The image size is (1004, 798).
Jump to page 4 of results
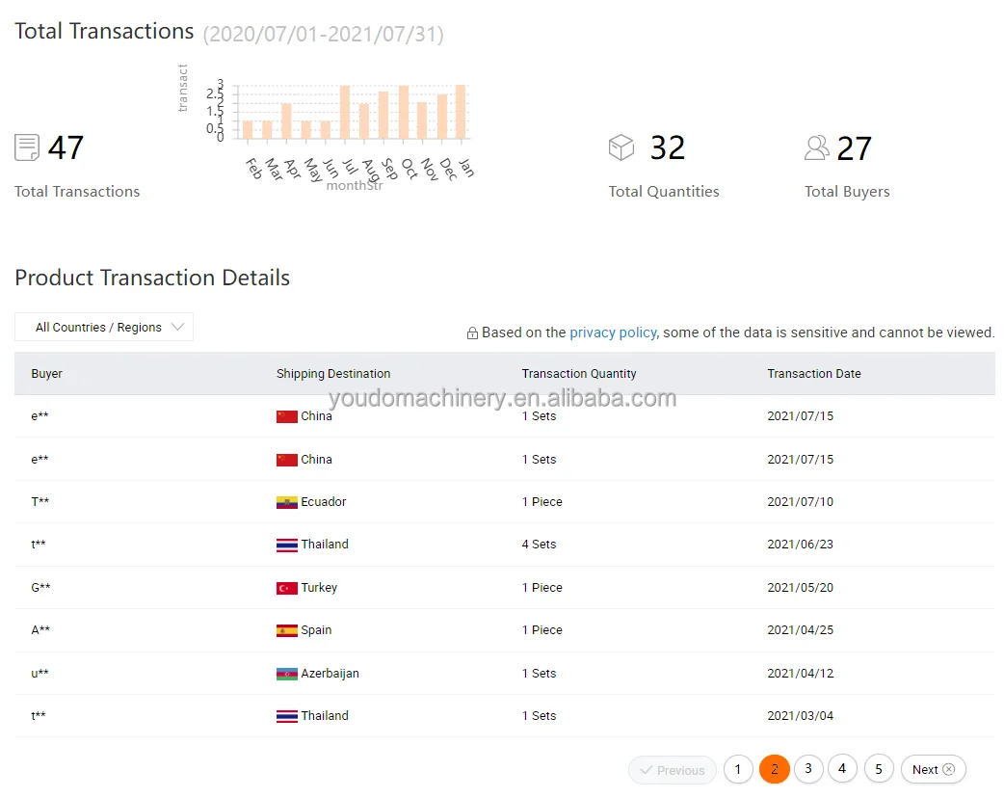pyautogui.click(x=842, y=768)
